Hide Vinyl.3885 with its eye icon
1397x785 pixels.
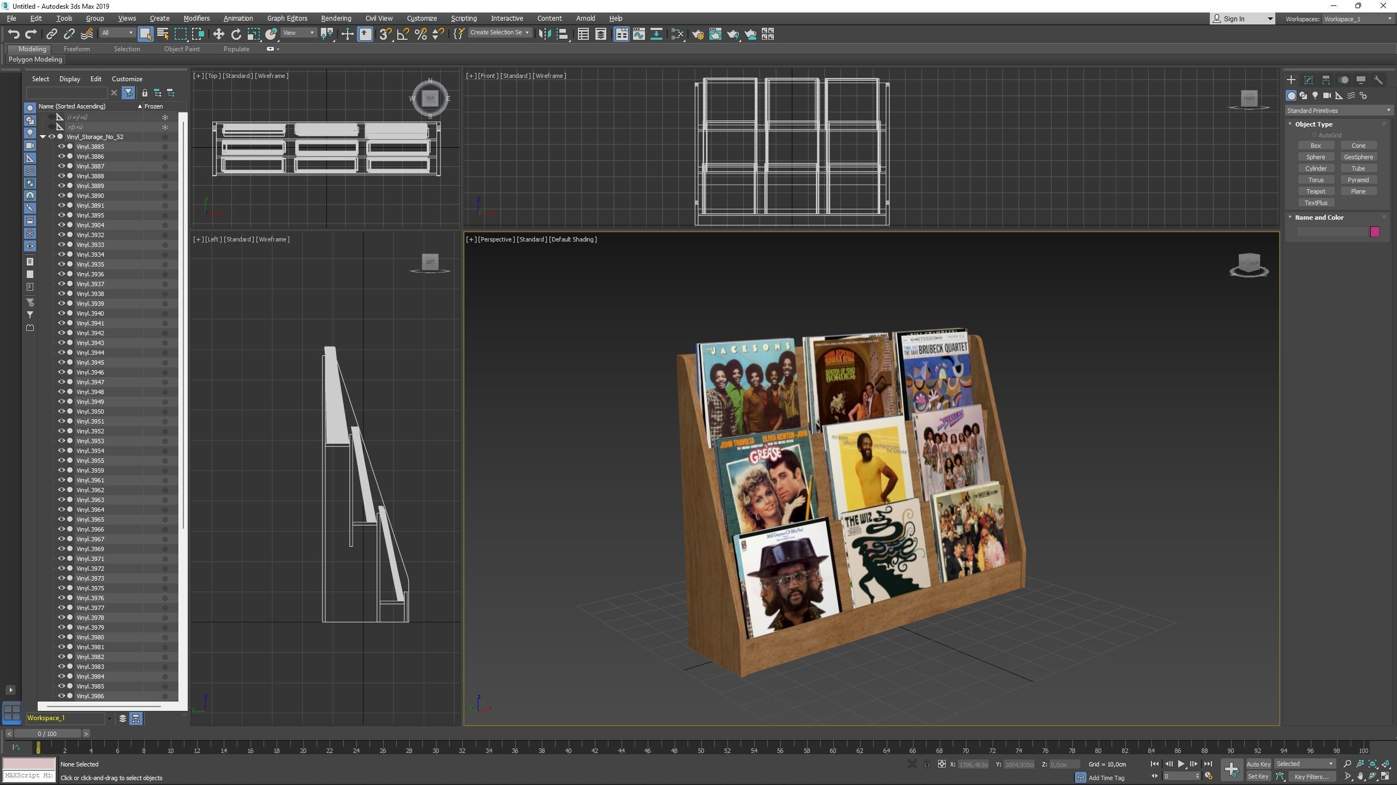(x=62, y=147)
